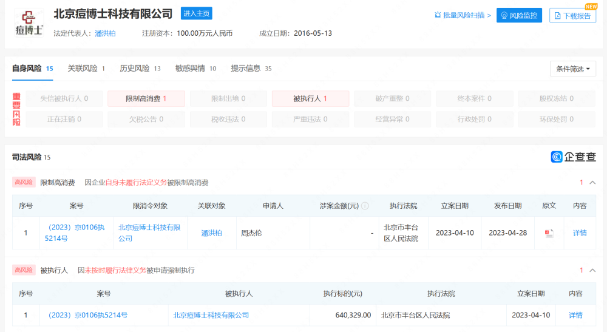Open the 进入主页 button
The height and width of the screenshot is (332, 607).
196,13
